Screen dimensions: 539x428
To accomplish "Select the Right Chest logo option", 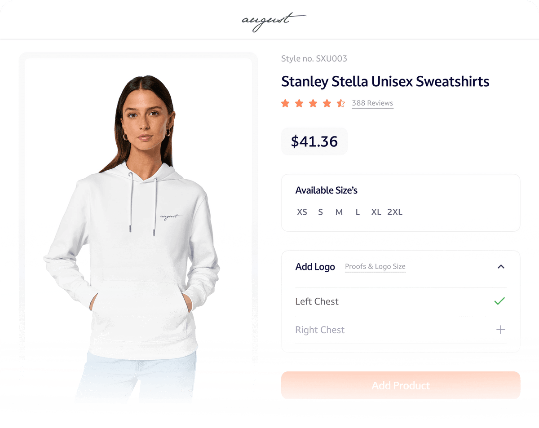I will 320,330.
